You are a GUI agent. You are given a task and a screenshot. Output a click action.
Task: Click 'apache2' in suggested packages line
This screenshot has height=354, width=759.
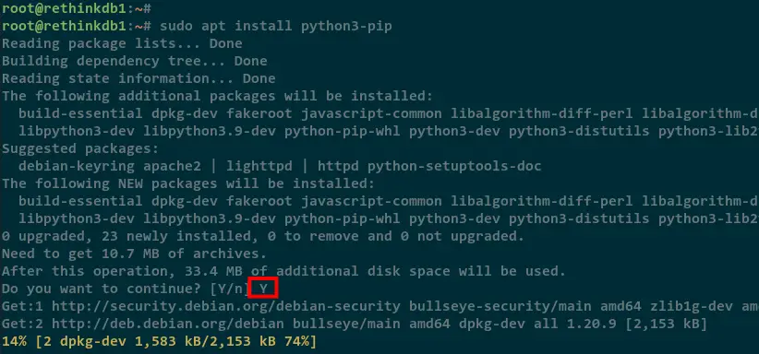pos(172,166)
